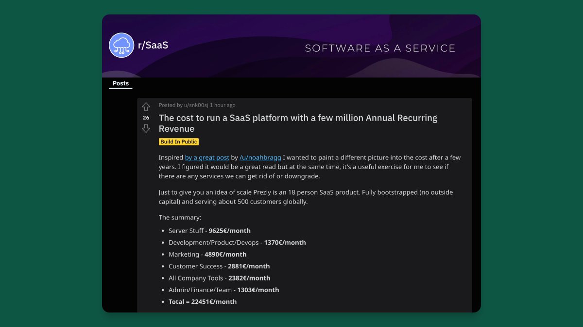Click the 'Total = 22451€/month' line
Image resolution: width=583 pixels, height=327 pixels.
click(203, 301)
